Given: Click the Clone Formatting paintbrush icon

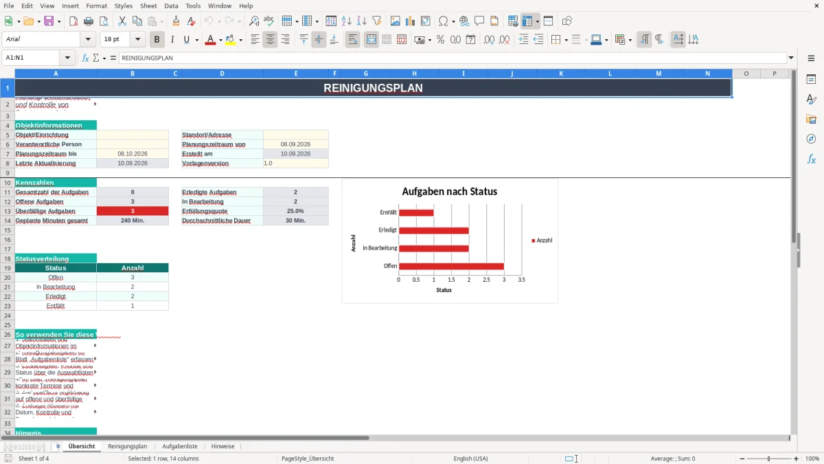Looking at the screenshot, I should [176, 21].
